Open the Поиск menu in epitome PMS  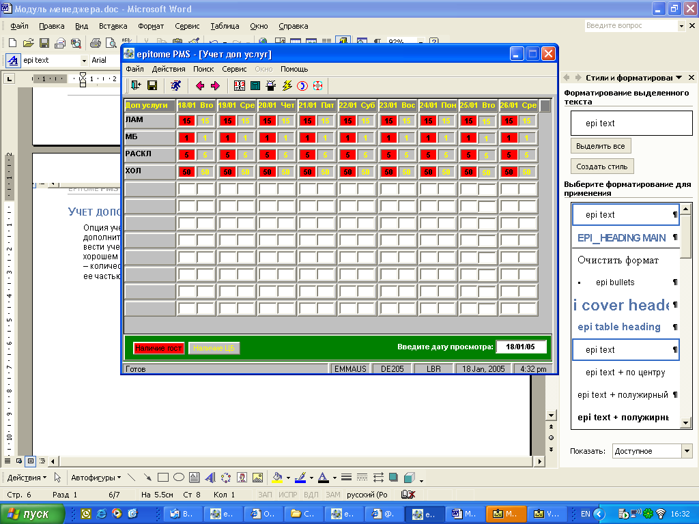(203, 69)
